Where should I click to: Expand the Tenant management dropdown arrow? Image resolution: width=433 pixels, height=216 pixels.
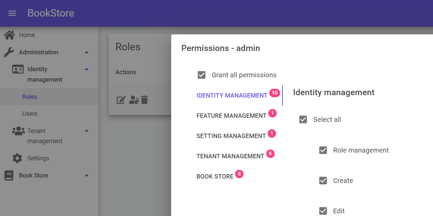pyautogui.click(x=87, y=131)
